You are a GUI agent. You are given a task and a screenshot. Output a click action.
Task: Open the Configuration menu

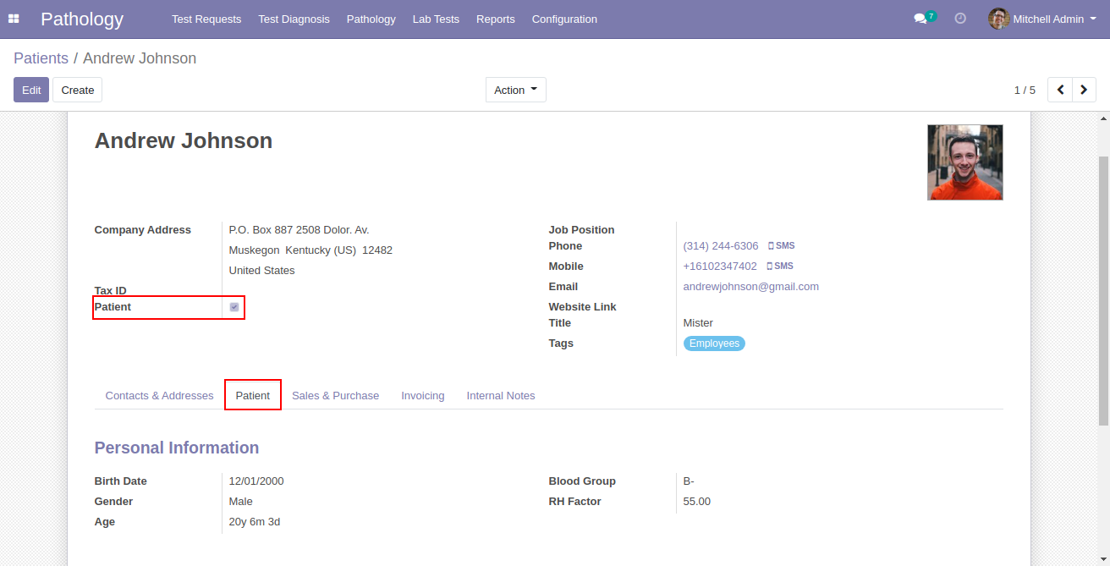click(x=564, y=19)
